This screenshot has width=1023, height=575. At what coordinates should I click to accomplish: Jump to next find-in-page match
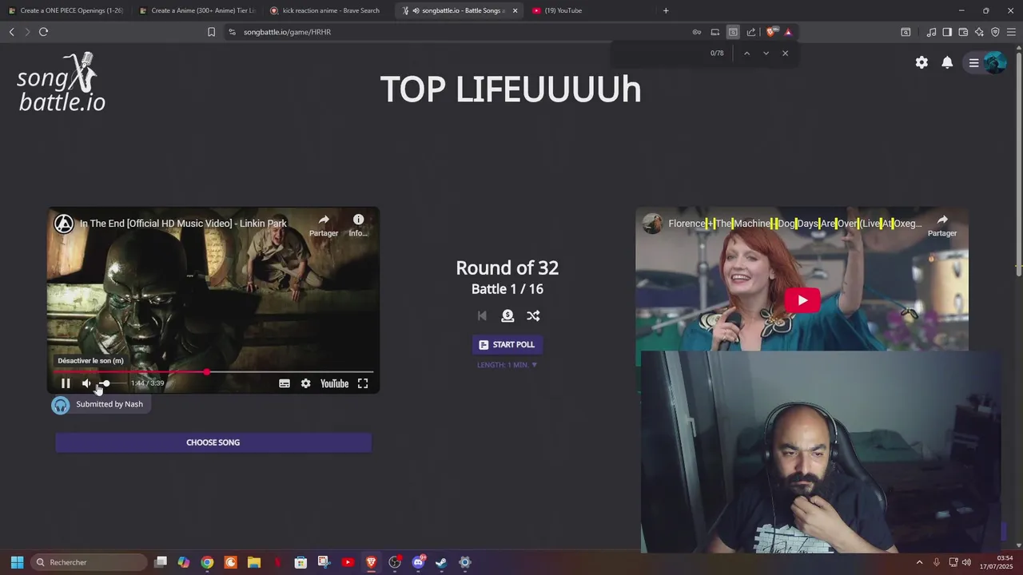pyautogui.click(x=766, y=54)
